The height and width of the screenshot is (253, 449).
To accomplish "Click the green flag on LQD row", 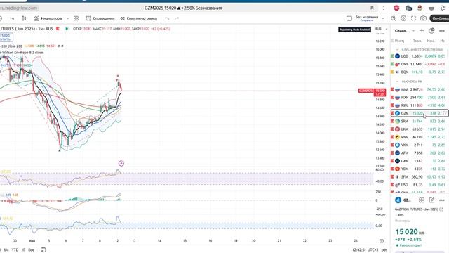I will [392, 56].
